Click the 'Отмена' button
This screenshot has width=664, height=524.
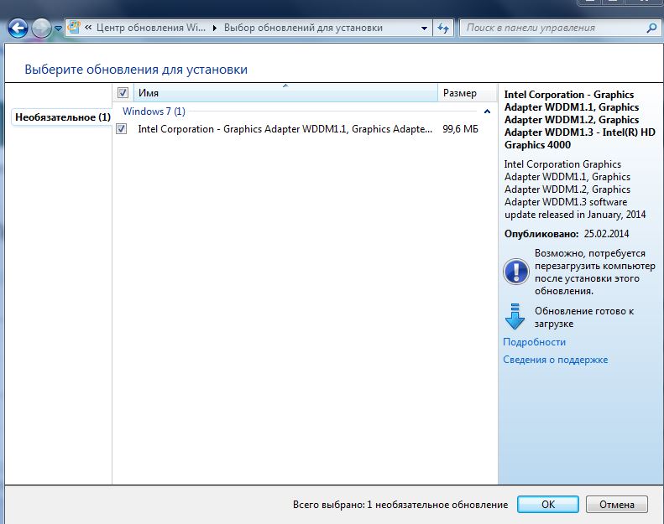[x=616, y=505]
